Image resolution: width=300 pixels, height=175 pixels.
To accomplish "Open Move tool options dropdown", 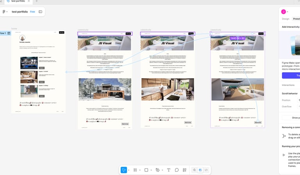I will 129,170.
